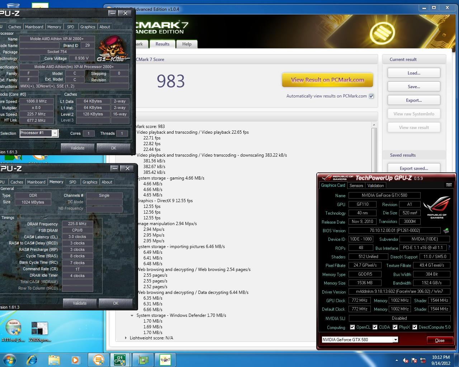The width and height of the screenshot is (459, 367).
Task: Open the GPU selection dropdown in GPU-Z
Action: [x=396, y=339]
